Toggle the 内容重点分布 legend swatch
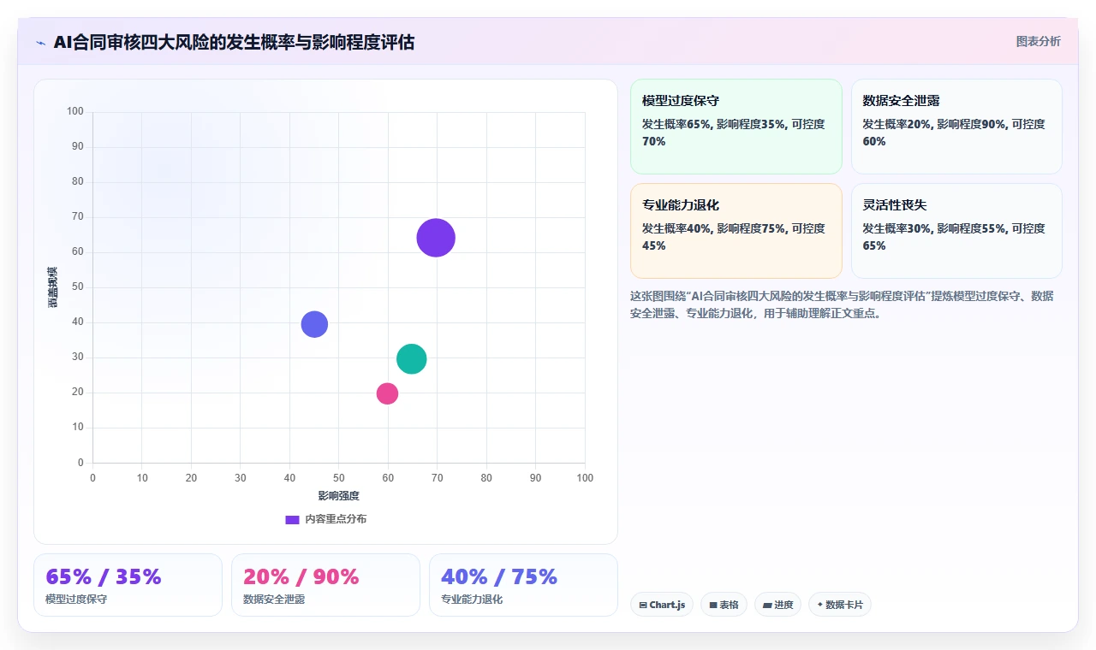 click(292, 519)
